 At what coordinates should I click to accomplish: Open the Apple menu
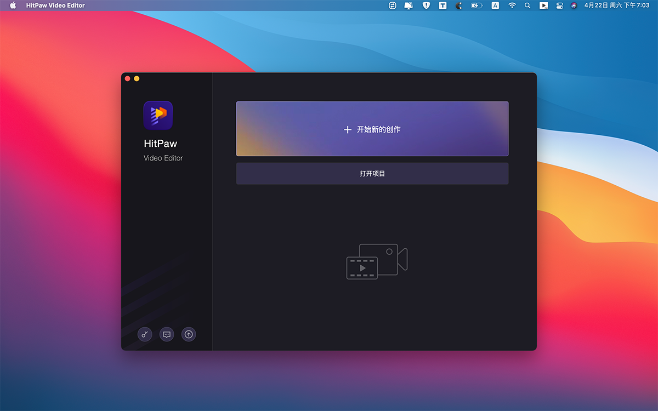coord(13,5)
